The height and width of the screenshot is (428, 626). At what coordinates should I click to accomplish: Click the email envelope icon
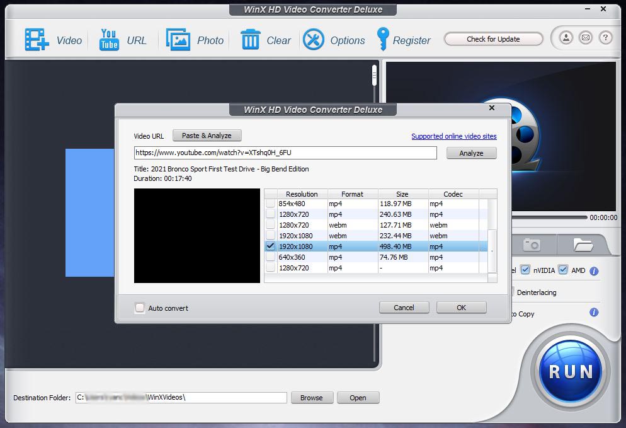[x=586, y=38]
